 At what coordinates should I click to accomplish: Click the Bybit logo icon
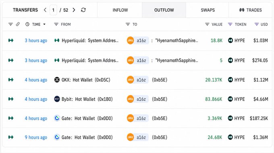point(57,99)
